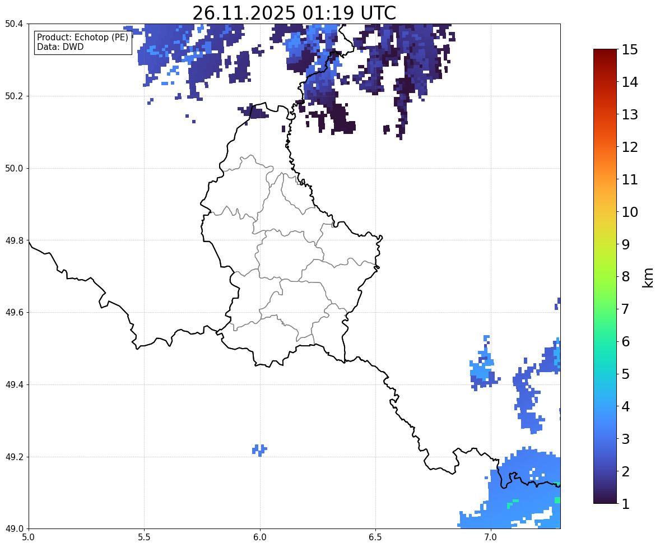Click the colorbar unit label 'km'
The height and width of the screenshot is (547, 660).
click(x=648, y=278)
